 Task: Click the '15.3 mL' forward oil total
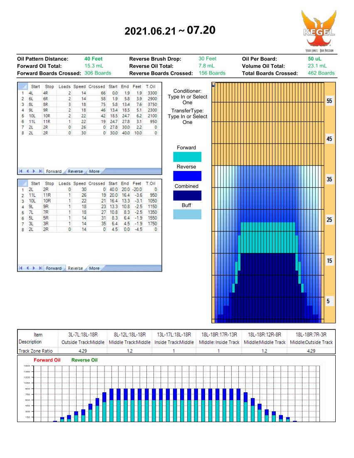click(x=94, y=66)
